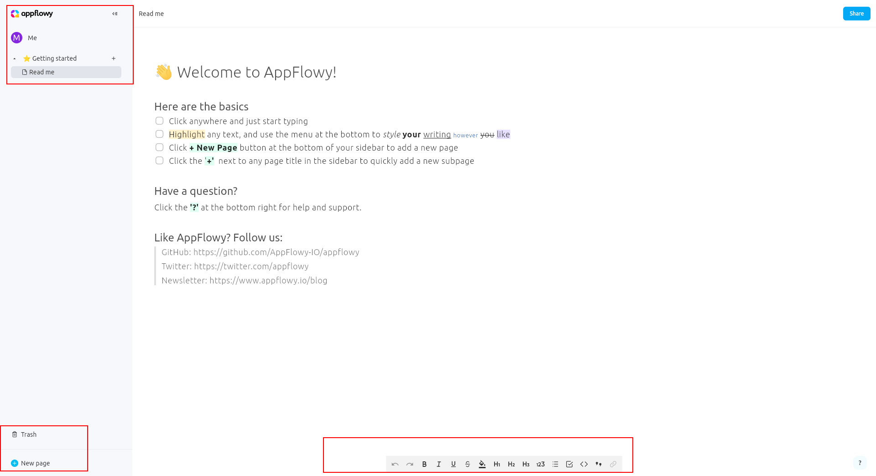The width and height of the screenshot is (876, 476).
Task: Select the underline icon in the toolbar
Action: (x=453, y=464)
